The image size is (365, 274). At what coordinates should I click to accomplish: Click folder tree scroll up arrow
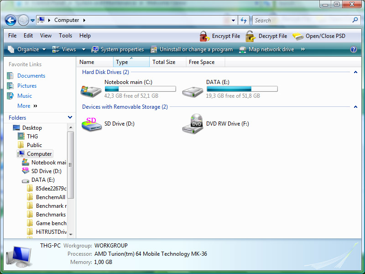point(71,127)
